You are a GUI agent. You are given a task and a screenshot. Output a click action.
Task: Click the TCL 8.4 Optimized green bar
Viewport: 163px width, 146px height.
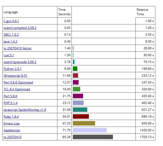click(x=77, y=89)
